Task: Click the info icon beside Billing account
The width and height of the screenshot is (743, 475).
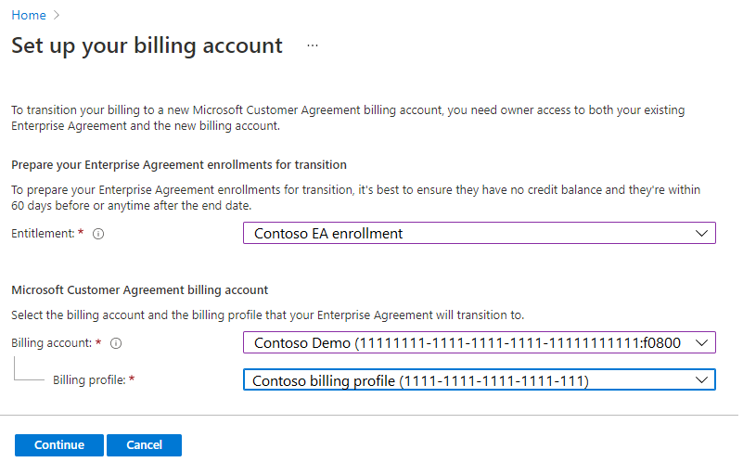Action: (116, 343)
